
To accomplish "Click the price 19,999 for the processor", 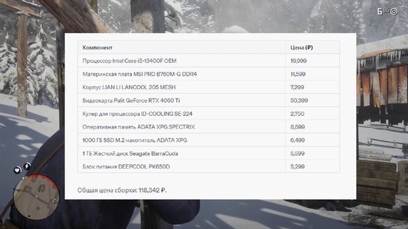I will [298, 61].
